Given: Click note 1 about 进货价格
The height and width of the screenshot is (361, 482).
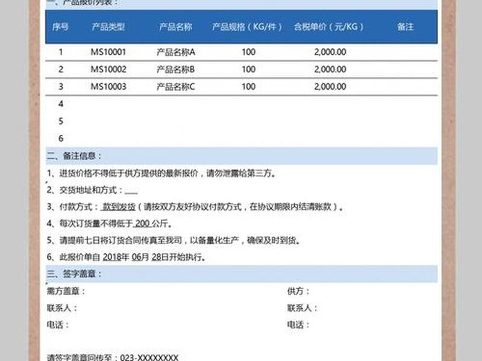Looking at the screenshot, I should coord(162,173).
